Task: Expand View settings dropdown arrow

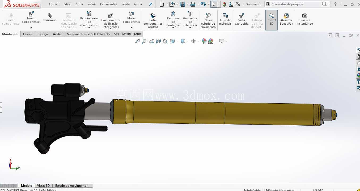Action: (227, 41)
